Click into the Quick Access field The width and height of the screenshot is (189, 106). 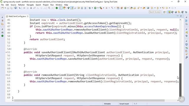pos(155,12)
